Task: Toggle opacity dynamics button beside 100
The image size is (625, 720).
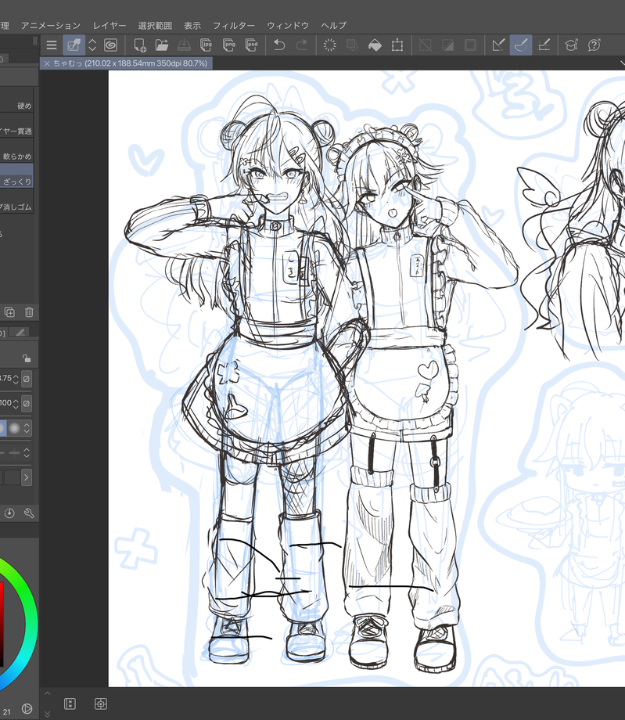Action: (x=27, y=404)
